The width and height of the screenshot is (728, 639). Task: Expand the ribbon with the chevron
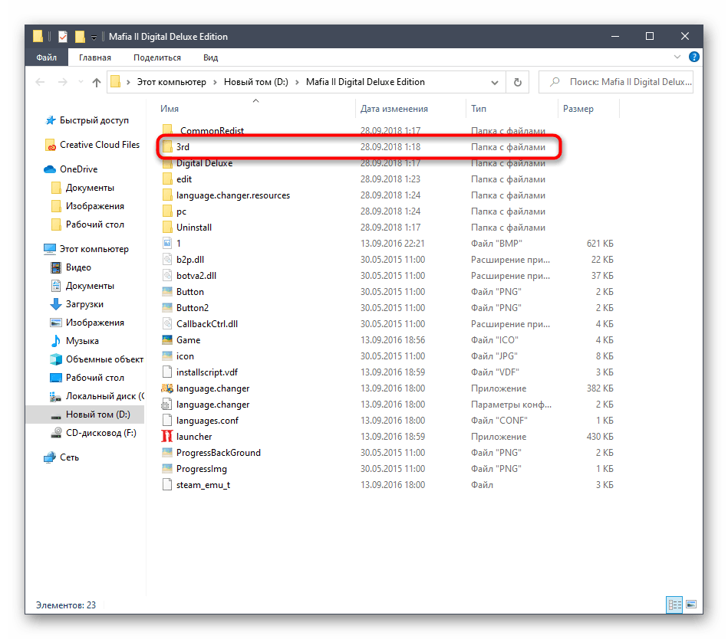(x=679, y=57)
